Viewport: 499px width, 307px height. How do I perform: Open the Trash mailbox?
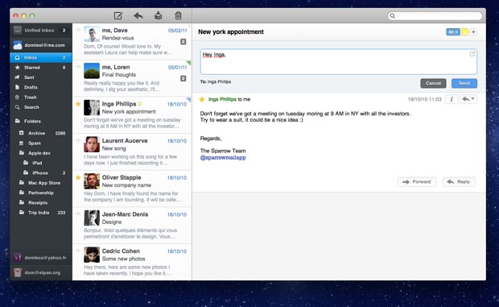[x=41, y=97]
